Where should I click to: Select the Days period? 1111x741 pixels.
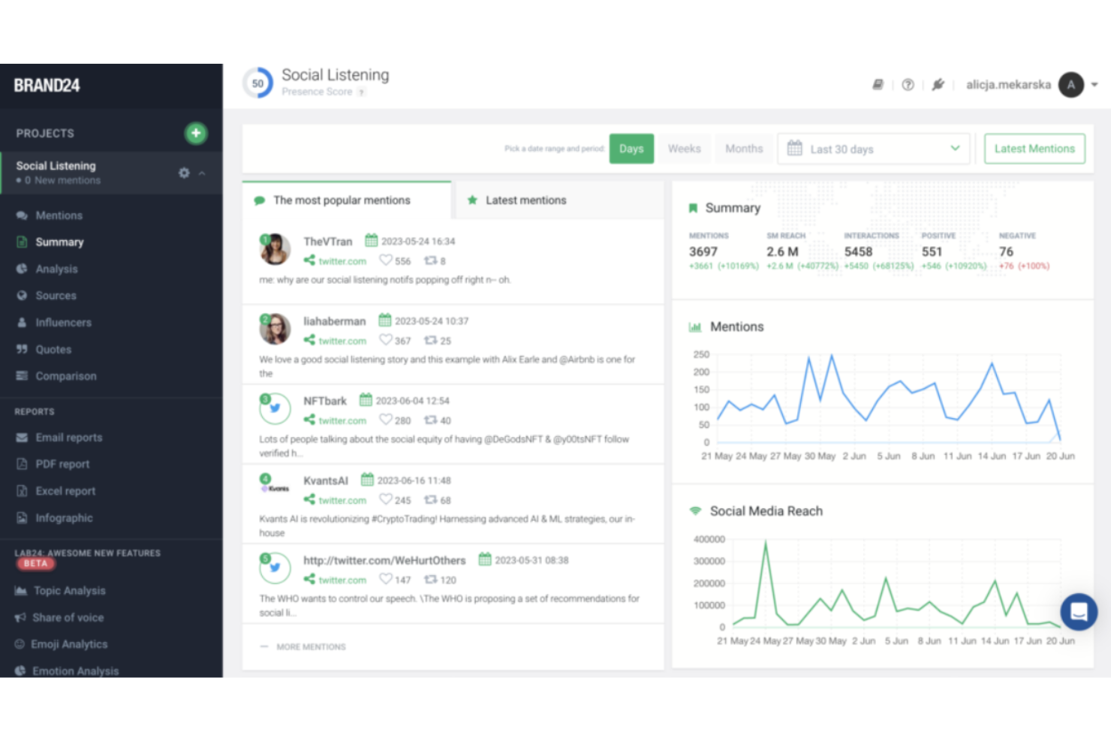coord(631,149)
